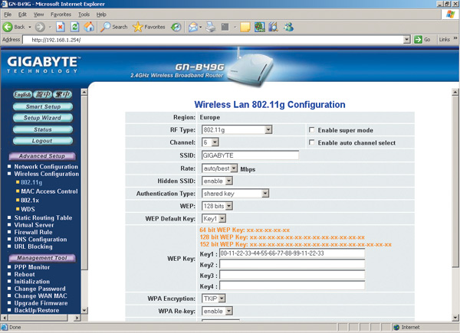Screen dimensions: 460x333
Task: Open the Rate auto/best dropdown
Action: pyautogui.click(x=220, y=168)
